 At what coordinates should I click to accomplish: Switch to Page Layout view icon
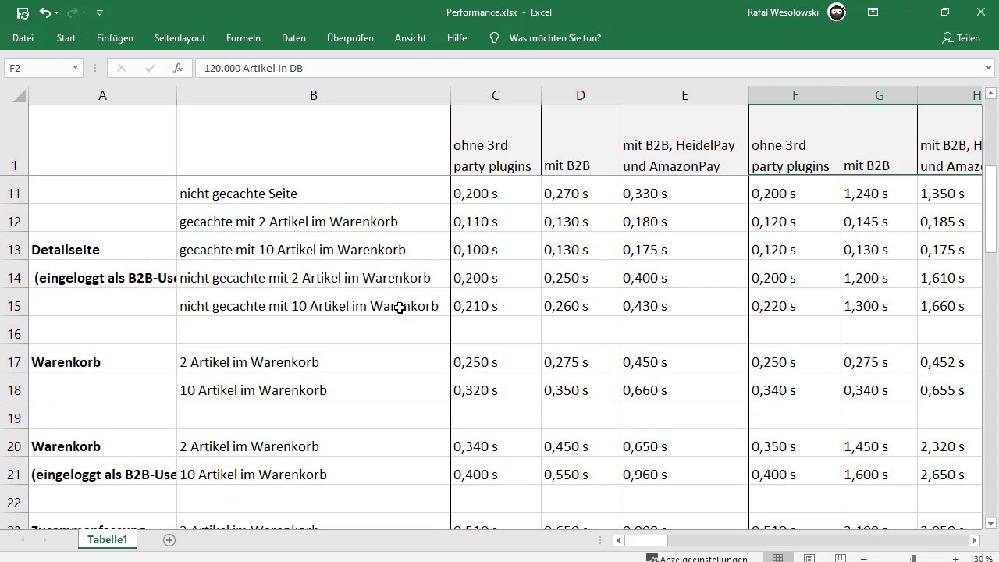[x=809, y=558]
